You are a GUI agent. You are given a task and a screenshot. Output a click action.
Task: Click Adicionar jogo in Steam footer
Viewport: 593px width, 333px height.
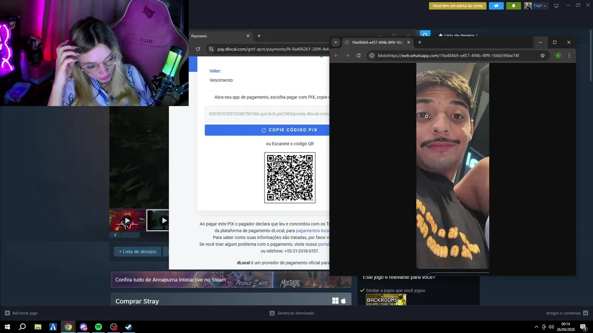click(x=21, y=313)
